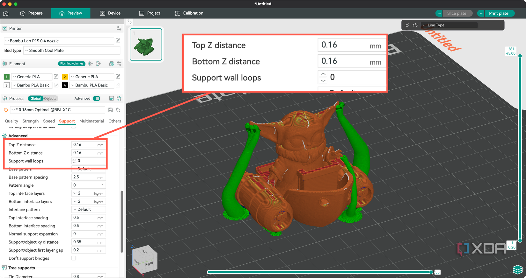Open the Strength settings tab
This screenshot has width=526, height=278.
click(x=31, y=121)
